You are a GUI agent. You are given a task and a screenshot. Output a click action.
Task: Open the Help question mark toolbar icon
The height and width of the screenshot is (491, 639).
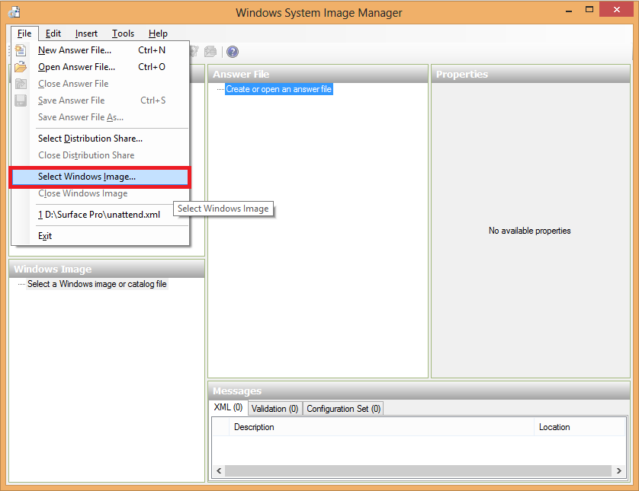tap(233, 52)
